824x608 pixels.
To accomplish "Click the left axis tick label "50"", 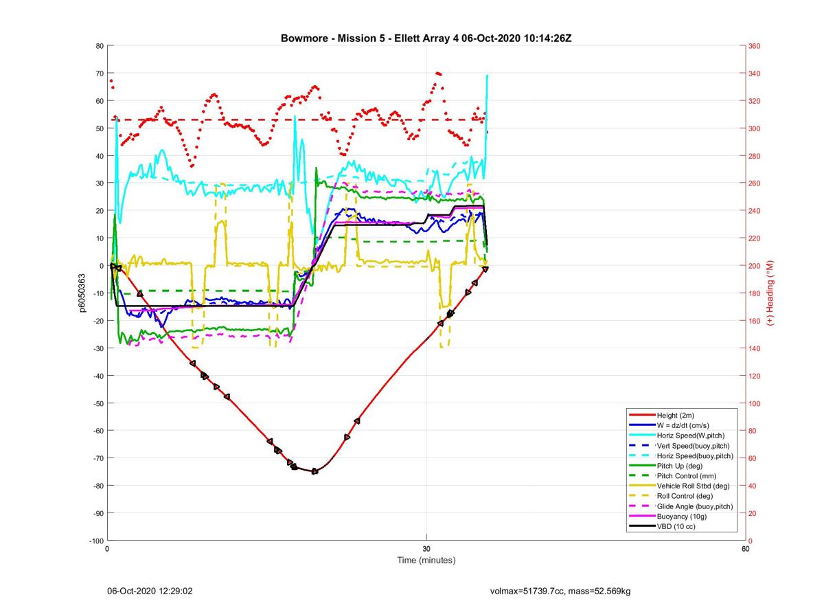I will click(100, 128).
